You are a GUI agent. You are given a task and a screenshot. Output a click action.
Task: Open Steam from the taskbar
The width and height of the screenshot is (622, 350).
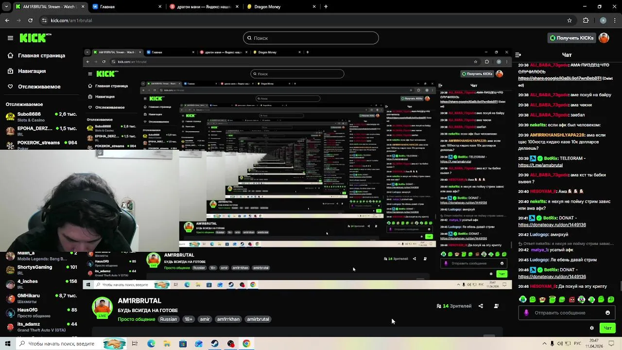(214, 344)
